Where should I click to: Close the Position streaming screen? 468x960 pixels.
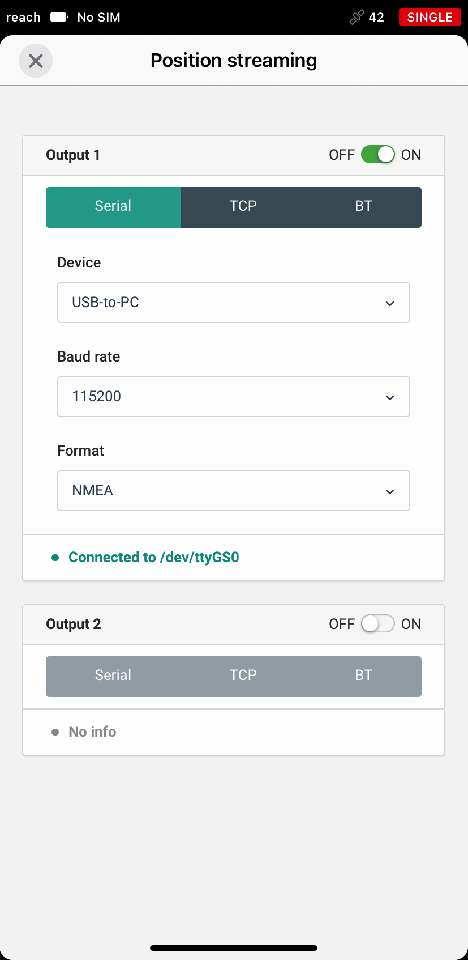[36, 61]
